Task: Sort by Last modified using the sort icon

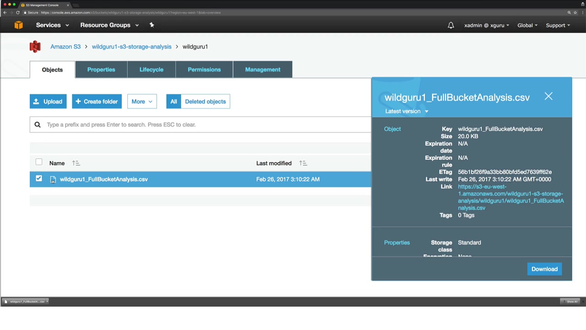Action: 303,163
